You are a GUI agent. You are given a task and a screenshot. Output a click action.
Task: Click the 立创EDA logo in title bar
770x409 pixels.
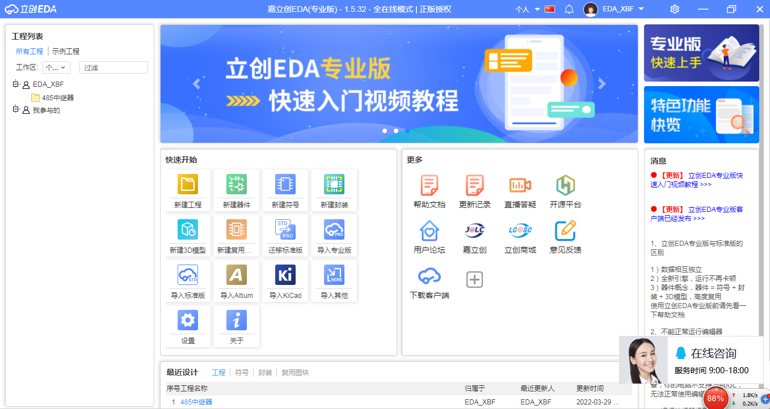[x=31, y=9]
